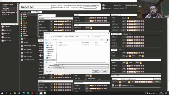The image size is (169, 95).
Task: Click the Dance Kit name field
Action: pyautogui.click(x=36, y=7)
